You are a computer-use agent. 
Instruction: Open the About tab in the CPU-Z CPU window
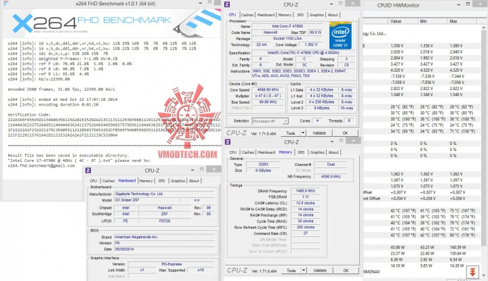coord(333,15)
